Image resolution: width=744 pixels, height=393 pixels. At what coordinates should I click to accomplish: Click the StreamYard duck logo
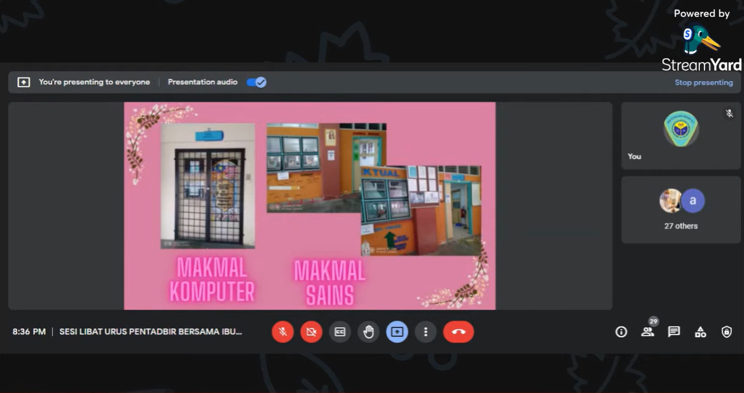tap(700, 40)
